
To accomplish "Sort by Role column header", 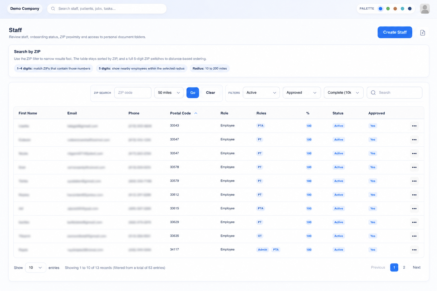I will point(224,113).
